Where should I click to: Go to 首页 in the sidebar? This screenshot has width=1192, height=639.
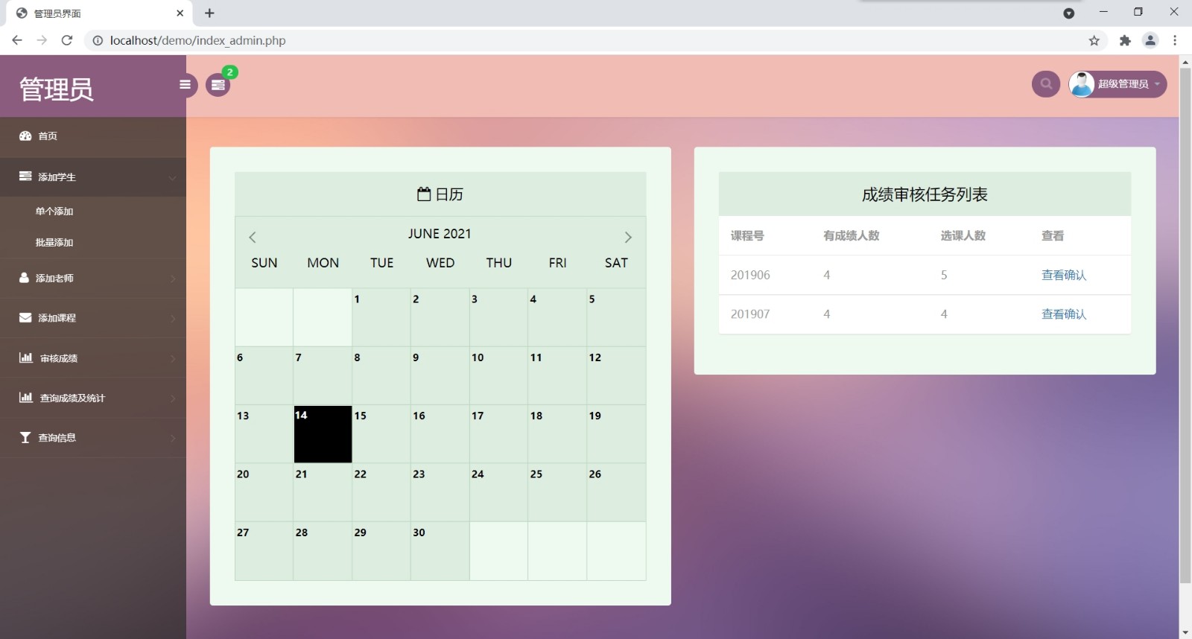click(48, 136)
